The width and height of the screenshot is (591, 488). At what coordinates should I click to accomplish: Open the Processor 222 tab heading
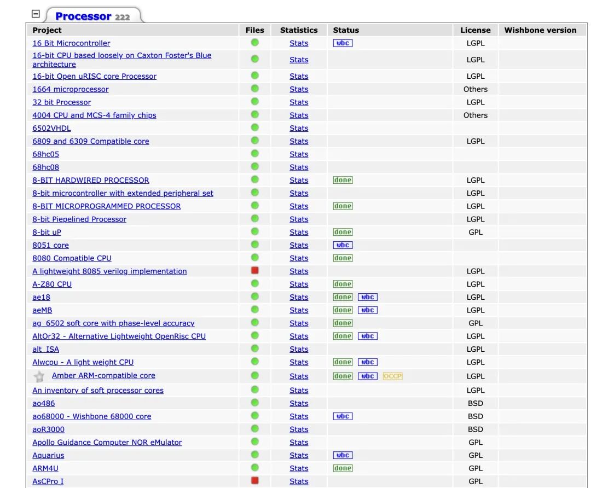[92, 16]
